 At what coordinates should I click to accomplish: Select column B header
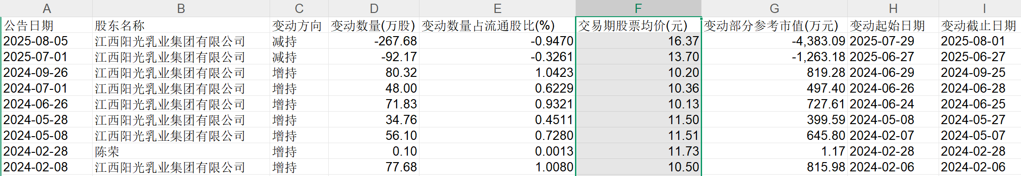(x=181, y=8)
